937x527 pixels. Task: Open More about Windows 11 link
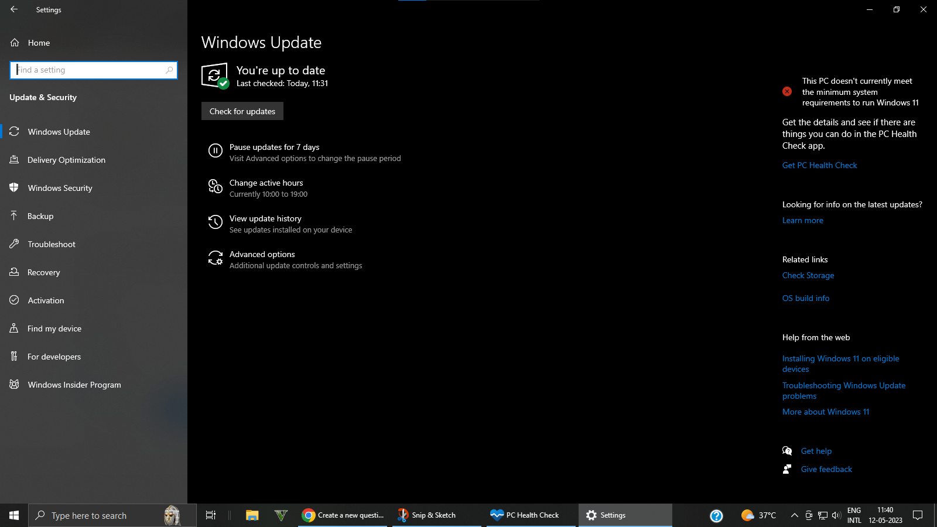(826, 412)
